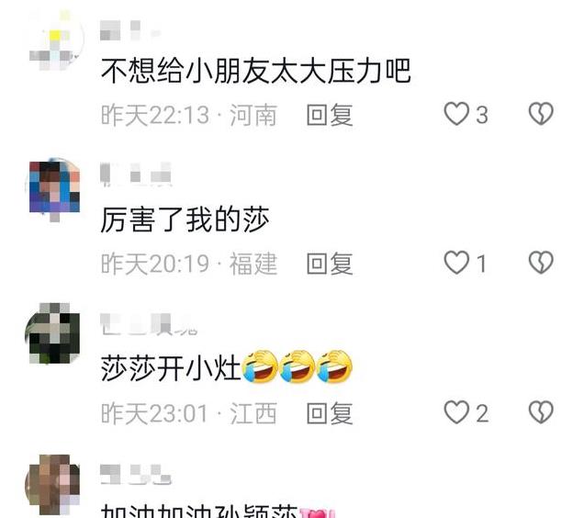The width and height of the screenshot is (584, 518).
Task: Select the comment text '厉害了我的莎'
Action: pyautogui.click(x=185, y=220)
